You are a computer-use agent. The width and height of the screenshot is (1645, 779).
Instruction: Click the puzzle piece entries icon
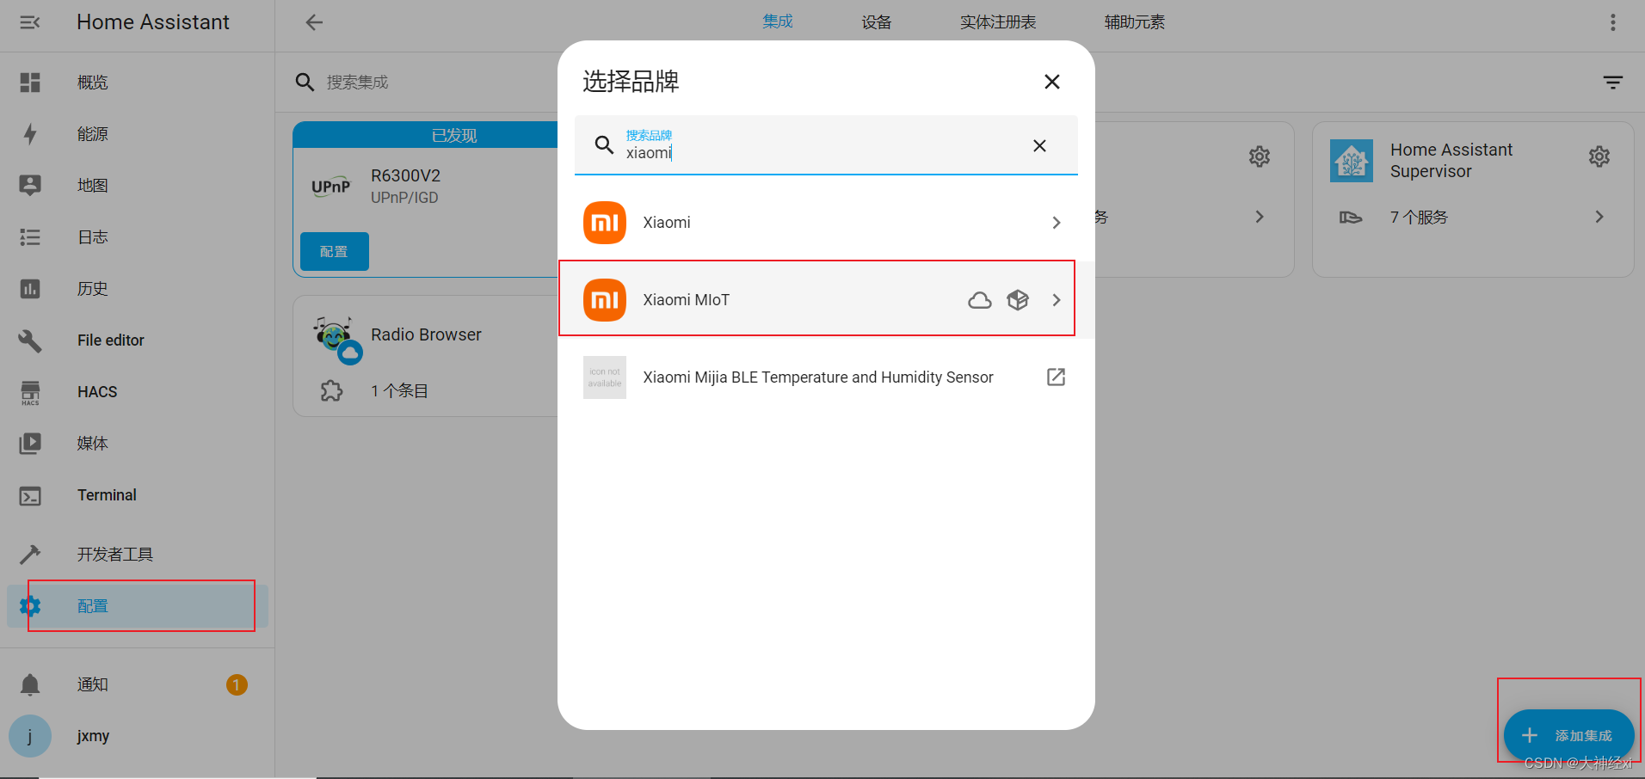pyautogui.click(x=331, y=391)
